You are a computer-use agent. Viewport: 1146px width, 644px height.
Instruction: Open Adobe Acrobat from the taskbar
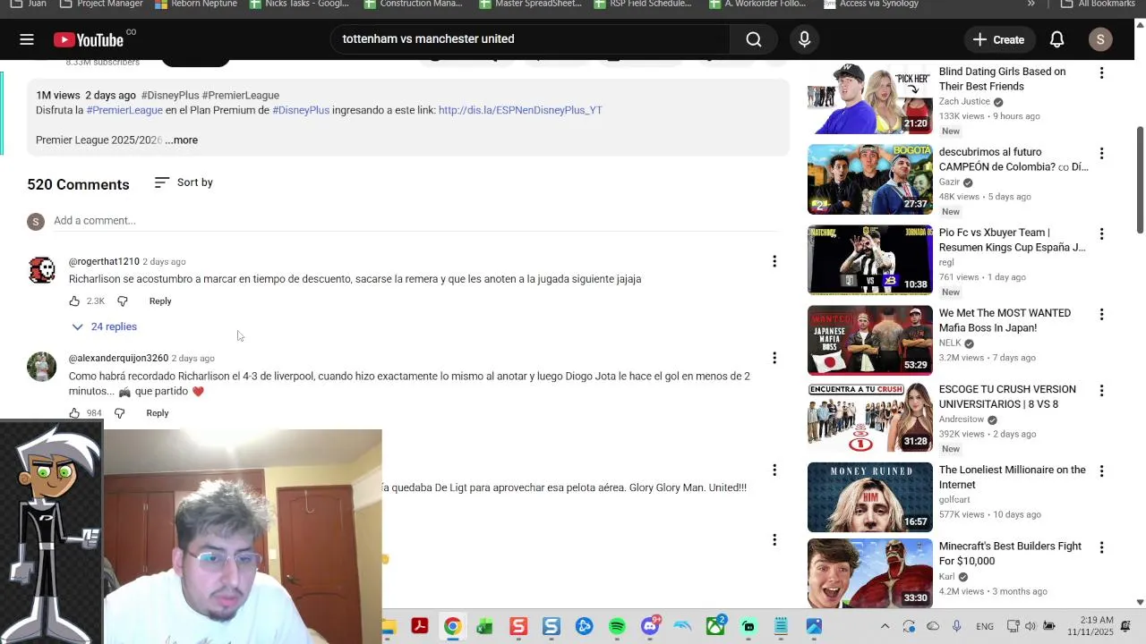(419, 626)
